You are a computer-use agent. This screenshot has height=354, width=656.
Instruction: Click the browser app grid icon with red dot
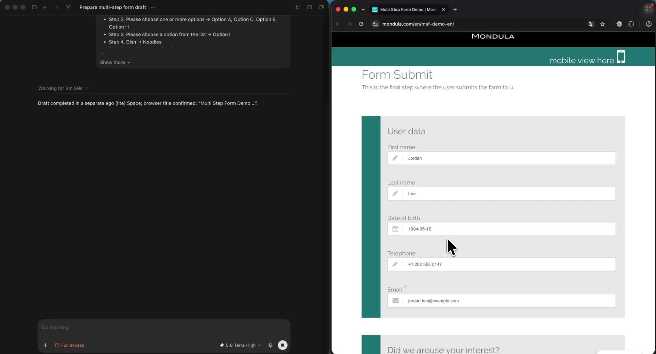648,9
